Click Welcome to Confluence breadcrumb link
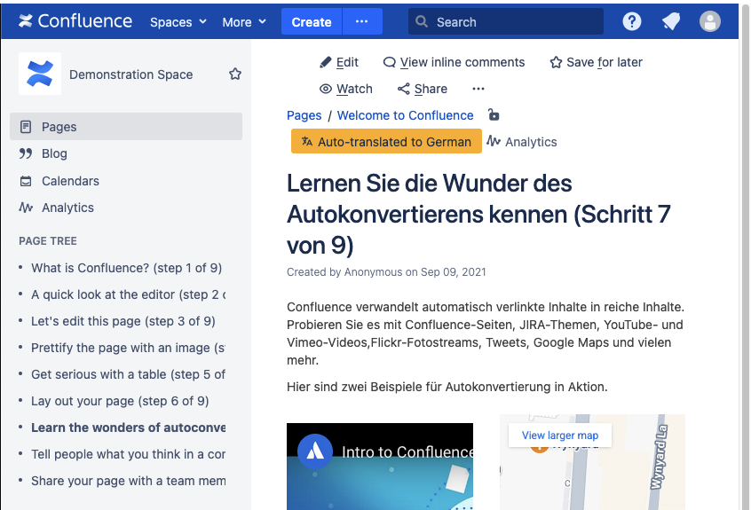 pyautogui.click(x=405, y=116)
